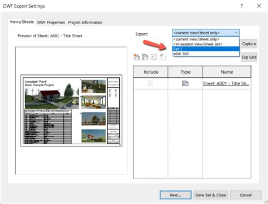Click the New Set icon
The width and height of the screenshot is (268, 204).
pyautogui.click(x=137, y=57)
